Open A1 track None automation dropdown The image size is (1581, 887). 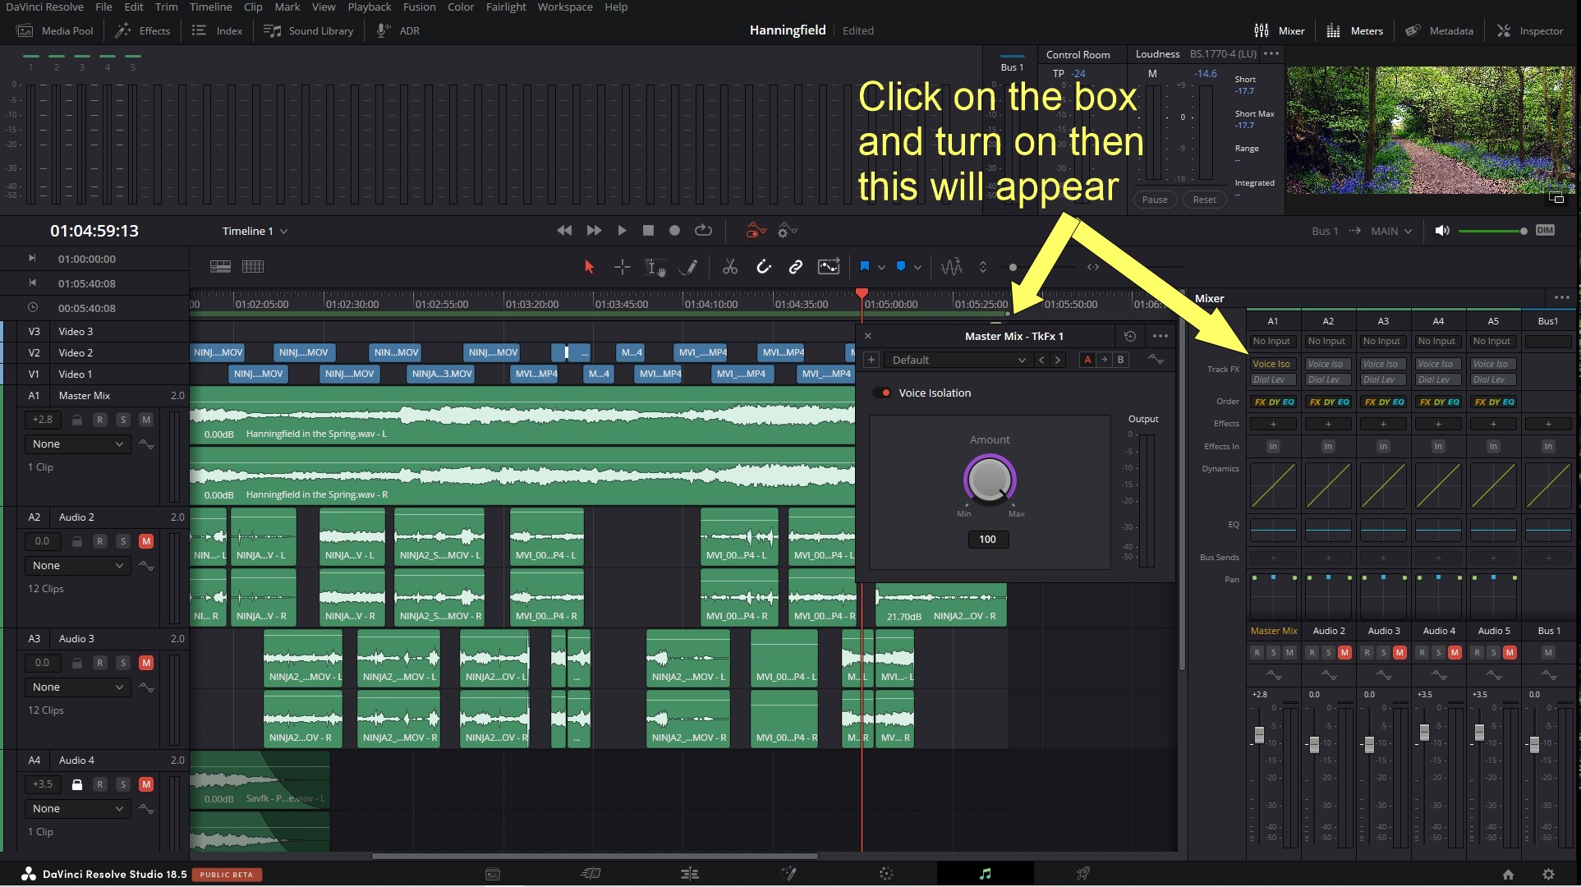pyautogui.click(x=77, y=443)
